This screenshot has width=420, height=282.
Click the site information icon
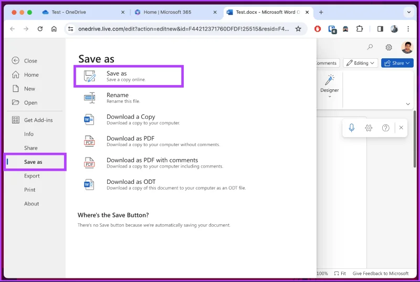71,29
